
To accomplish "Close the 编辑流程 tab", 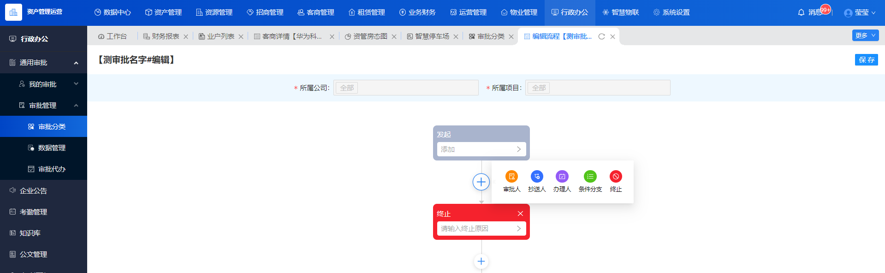I will pos(612,36).
